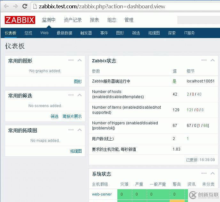Click the 2 / 0 / 40 hosts detail
The width and height of the screenshot is (220, 202).
[x=194, y=94]
